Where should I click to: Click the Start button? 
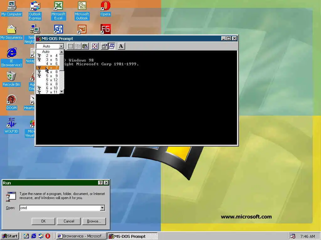10,236
